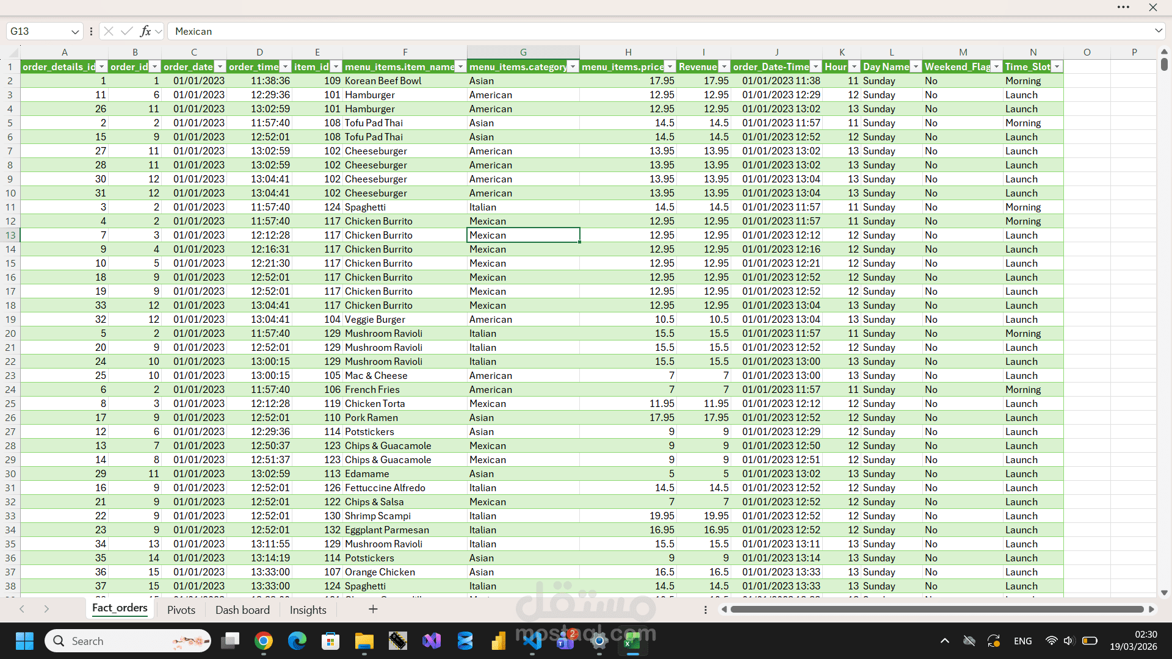Switch to the Dash board sheet tab
Viewport: 1172px width, 659px height.
pos(242,610)
